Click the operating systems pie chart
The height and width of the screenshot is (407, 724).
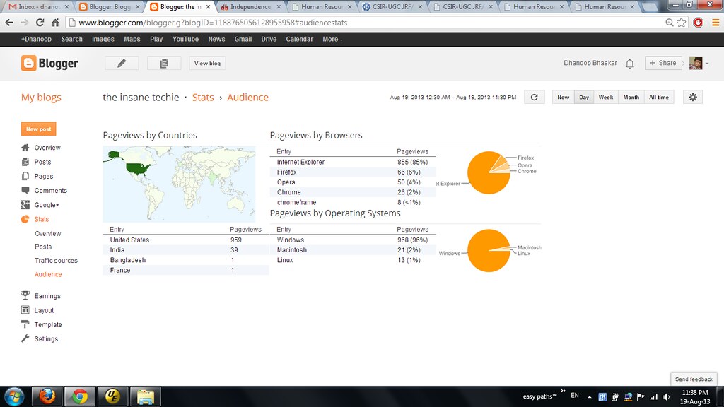[489, 251]
